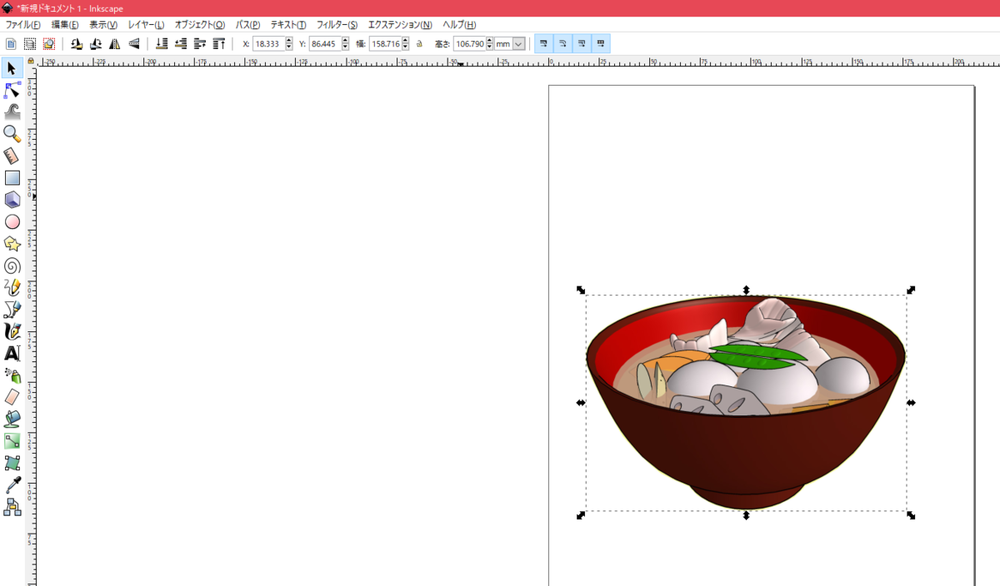Flip selection horizontally

click(x=115, y=43)
